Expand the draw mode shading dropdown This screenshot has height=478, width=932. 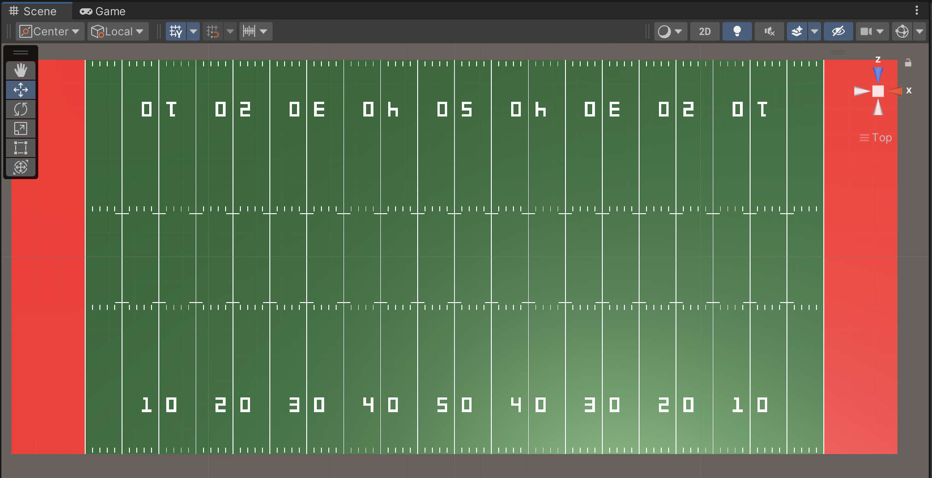[670, 31]
